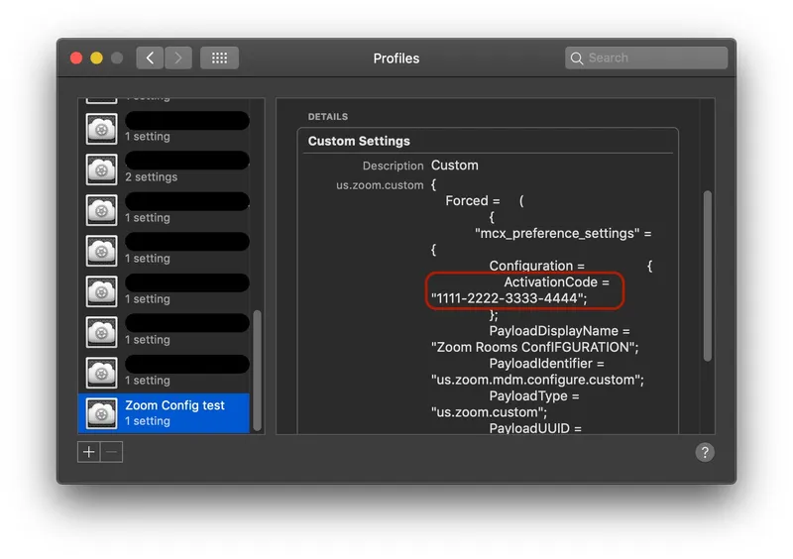The height and width of the screenshot is (559, 793).
Task: Click the us.zoom.custom key label
Action: click(x=380, y=185)
